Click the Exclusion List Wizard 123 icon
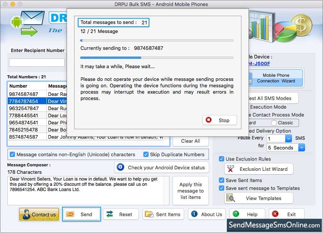The width and height of the screenshot is (323, 233). tap(231, 169)
